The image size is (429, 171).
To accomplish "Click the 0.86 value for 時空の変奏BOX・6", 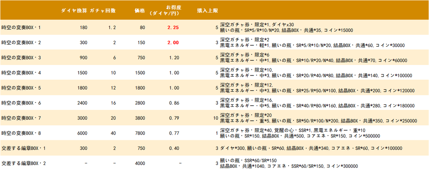I will point(173,103).
